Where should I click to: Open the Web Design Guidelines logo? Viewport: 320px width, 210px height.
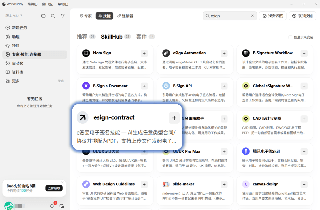86,184
